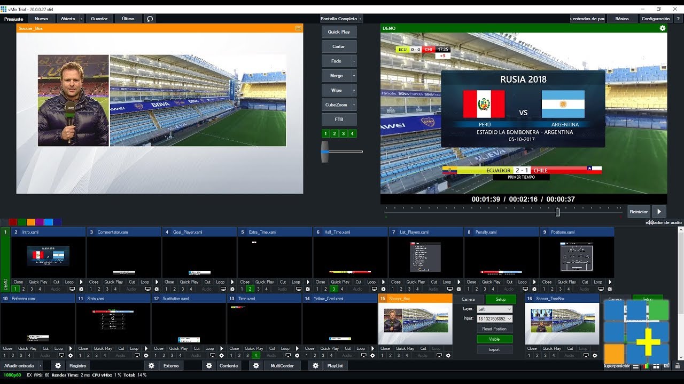
Task: Toggle overlay 4 under transition buttons
Action: (x=352, y=133)
